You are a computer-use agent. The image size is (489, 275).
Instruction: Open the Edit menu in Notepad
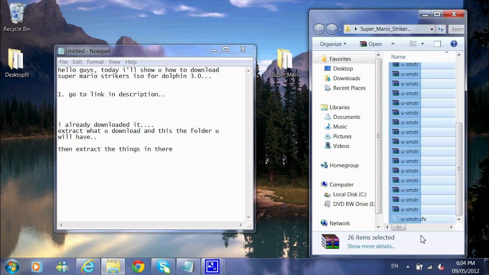tap(77, 62)
